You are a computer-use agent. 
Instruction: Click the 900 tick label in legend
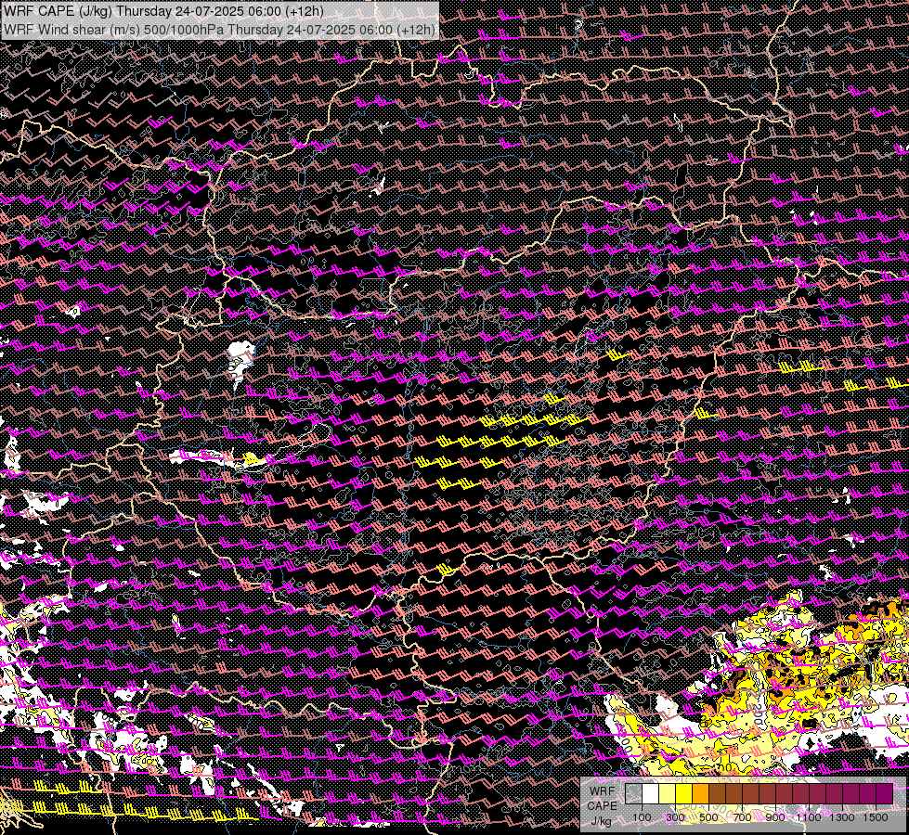point(775,817)
